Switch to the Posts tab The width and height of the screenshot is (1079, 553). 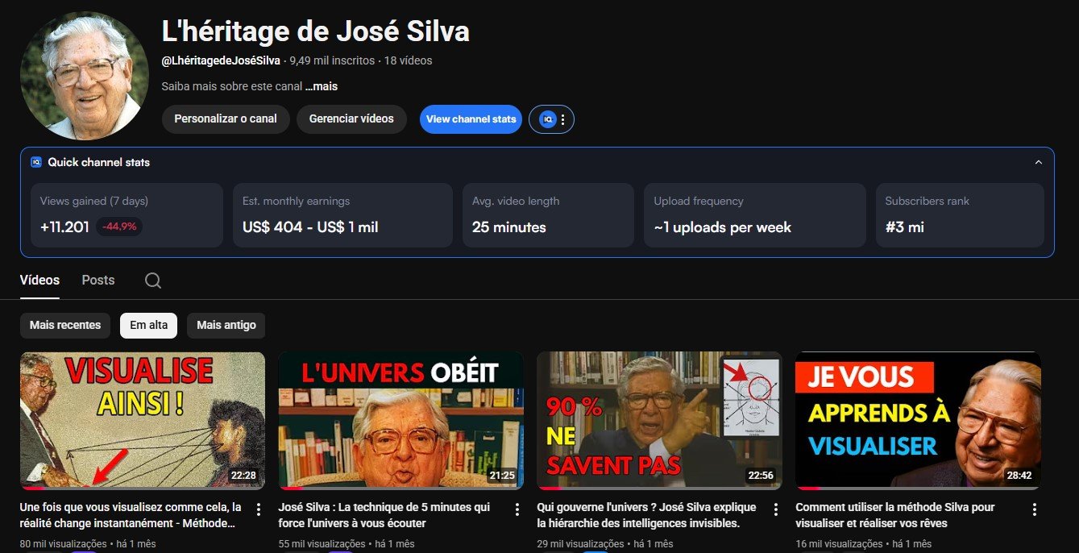click(98, 280)
